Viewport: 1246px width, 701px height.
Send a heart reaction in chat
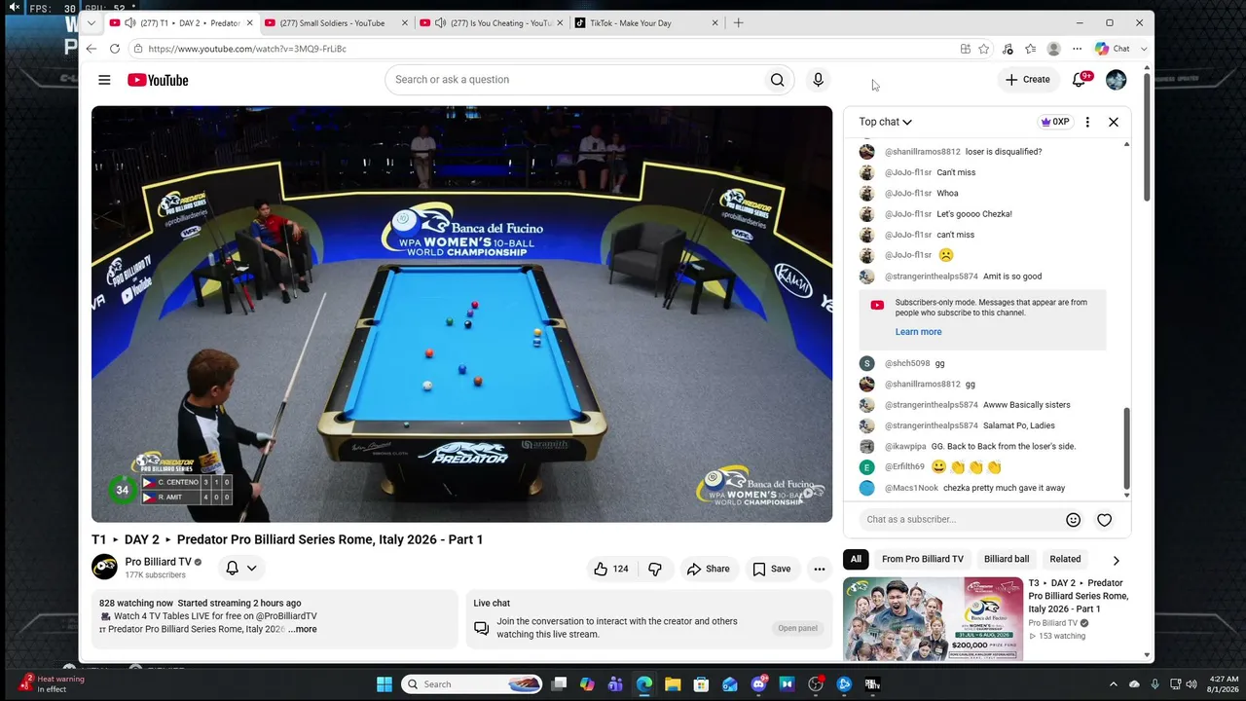[1104, 520]
